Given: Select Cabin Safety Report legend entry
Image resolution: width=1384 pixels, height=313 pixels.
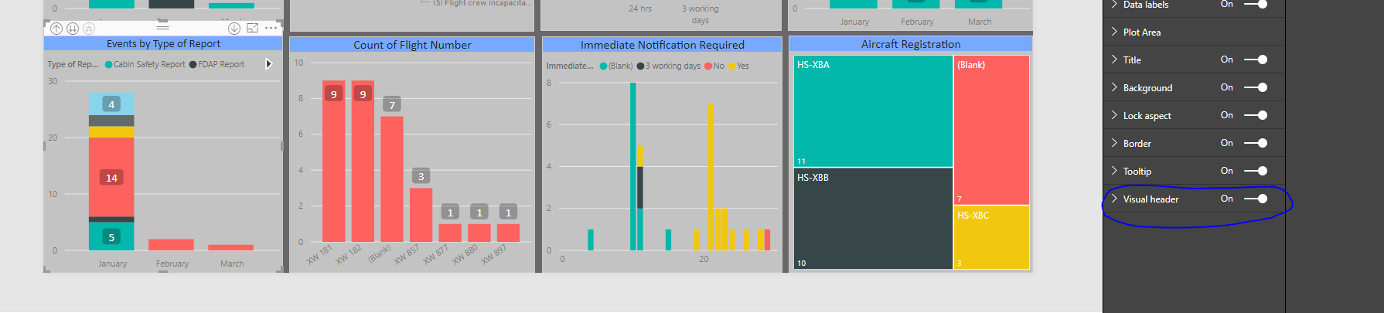Looking at the screenshot, I should (x=145, y=64).
